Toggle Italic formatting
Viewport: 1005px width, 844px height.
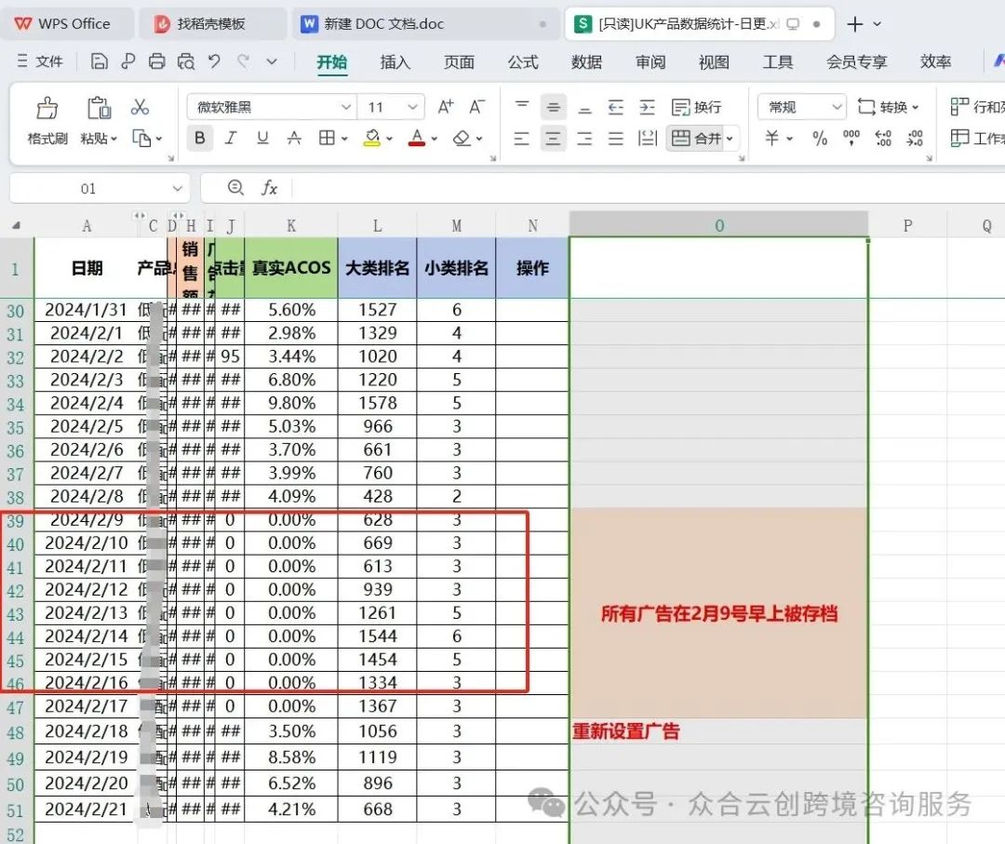click(x=231, y=138)
